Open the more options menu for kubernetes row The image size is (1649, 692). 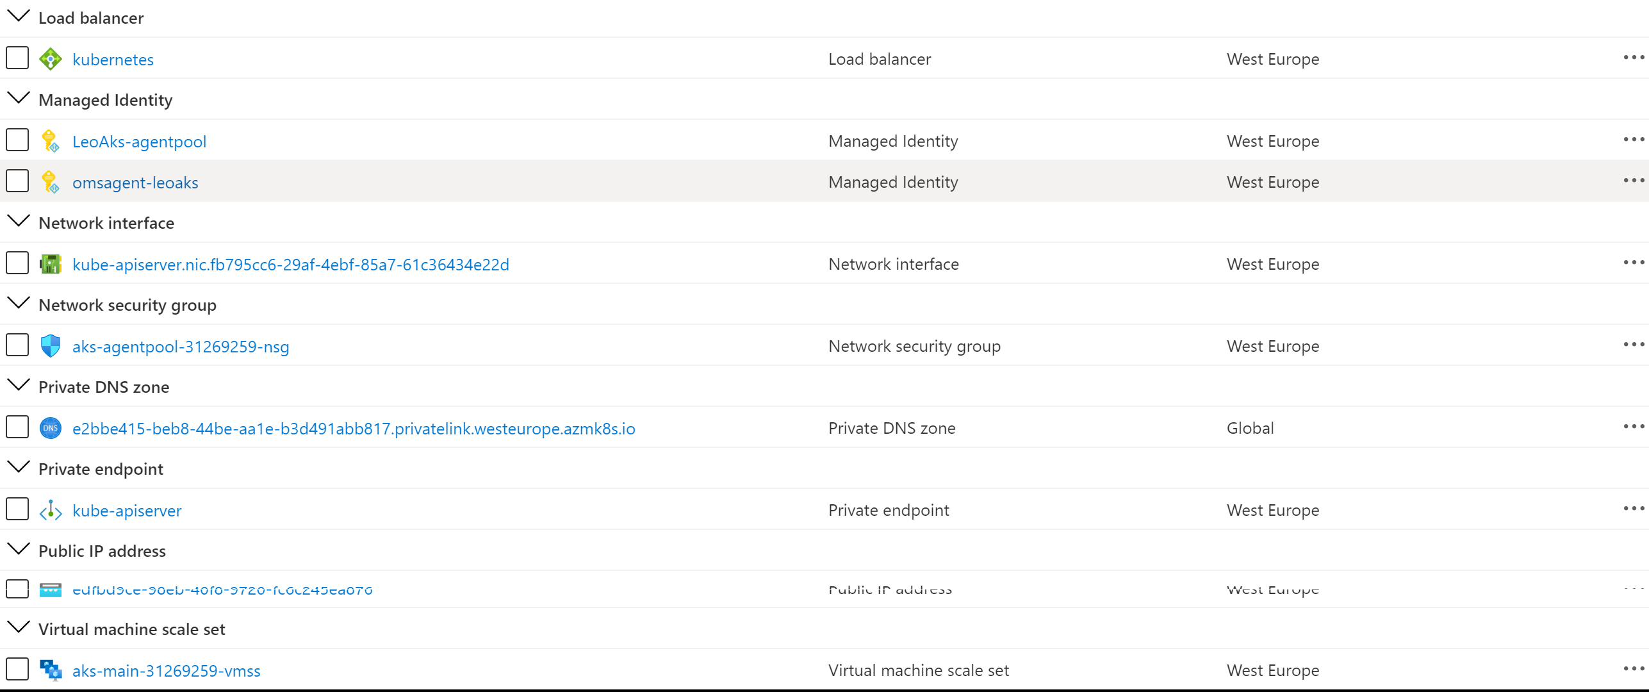pyautogui.click(x=1633, y=58)
